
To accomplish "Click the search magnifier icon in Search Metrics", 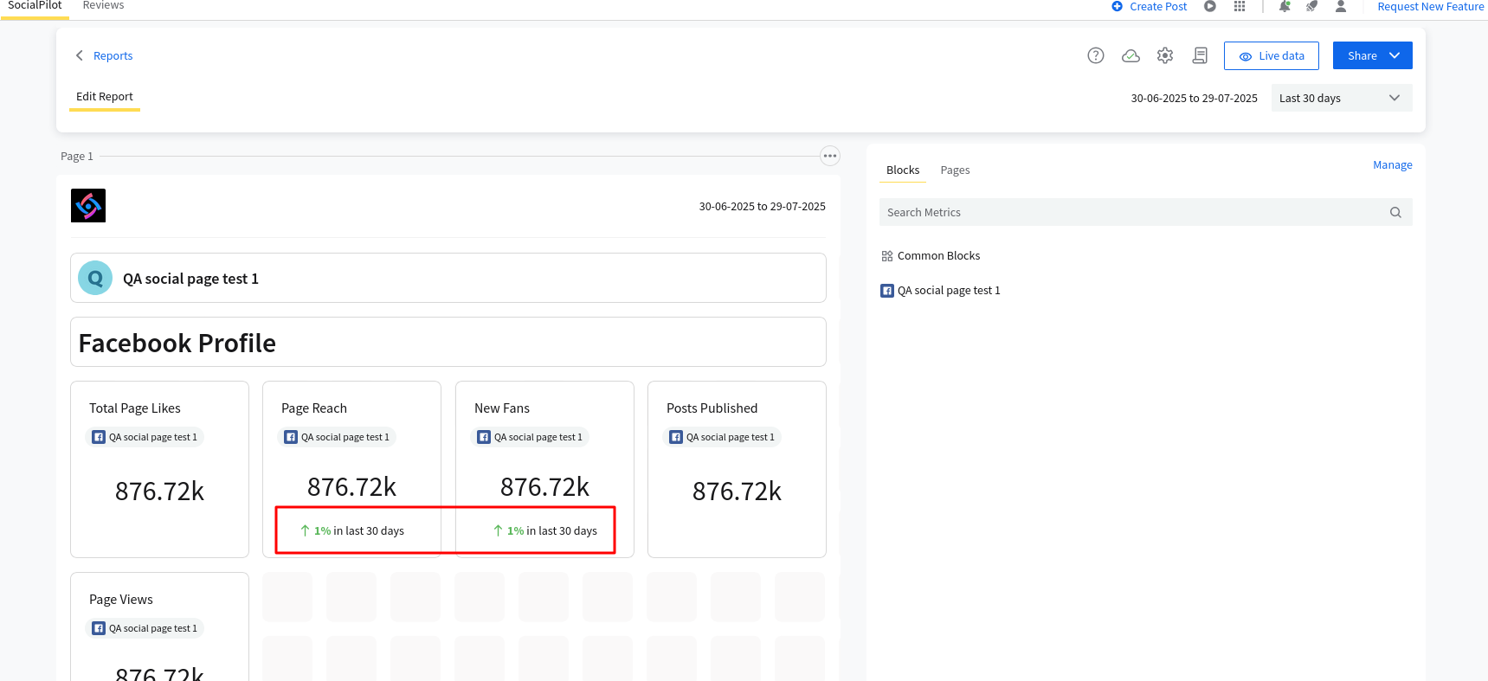I will click(1395, 212).
